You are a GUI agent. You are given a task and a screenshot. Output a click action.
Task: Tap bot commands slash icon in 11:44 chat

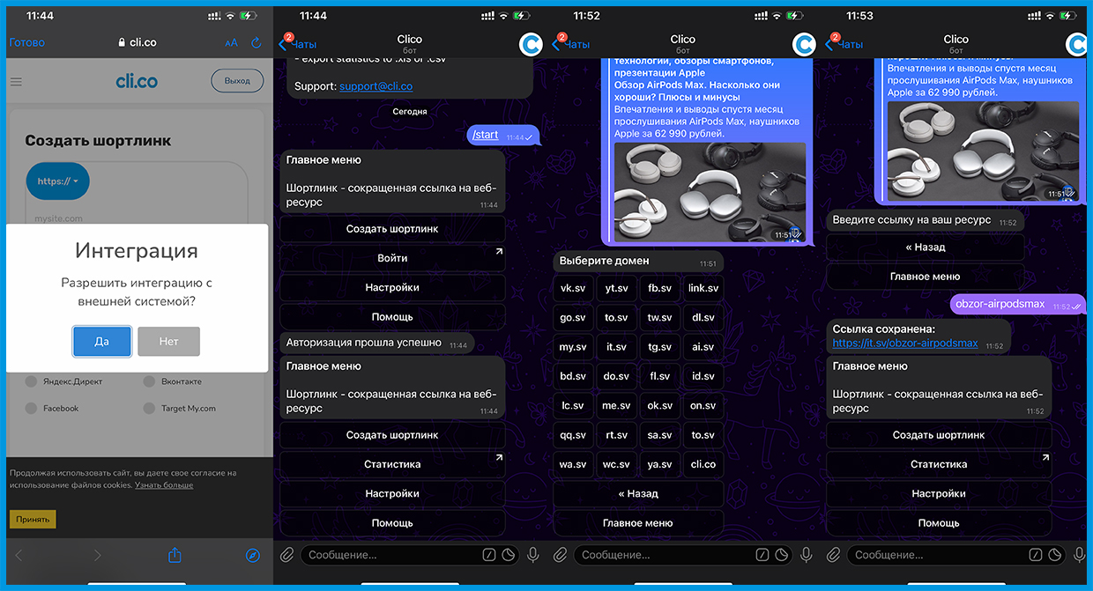(489, 555)
